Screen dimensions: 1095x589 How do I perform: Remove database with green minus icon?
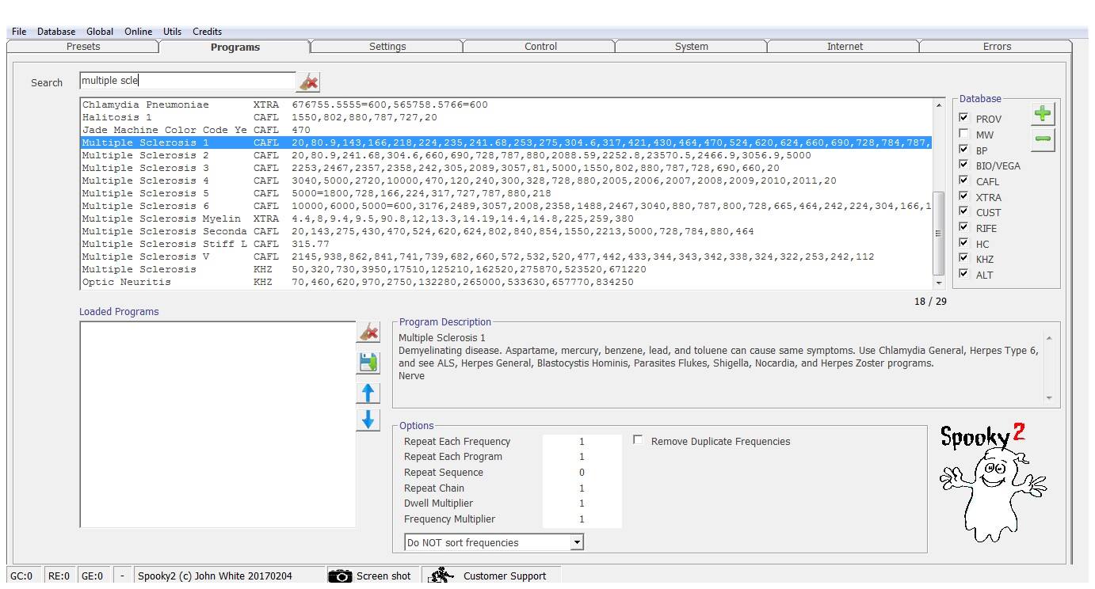[1043, 140]
